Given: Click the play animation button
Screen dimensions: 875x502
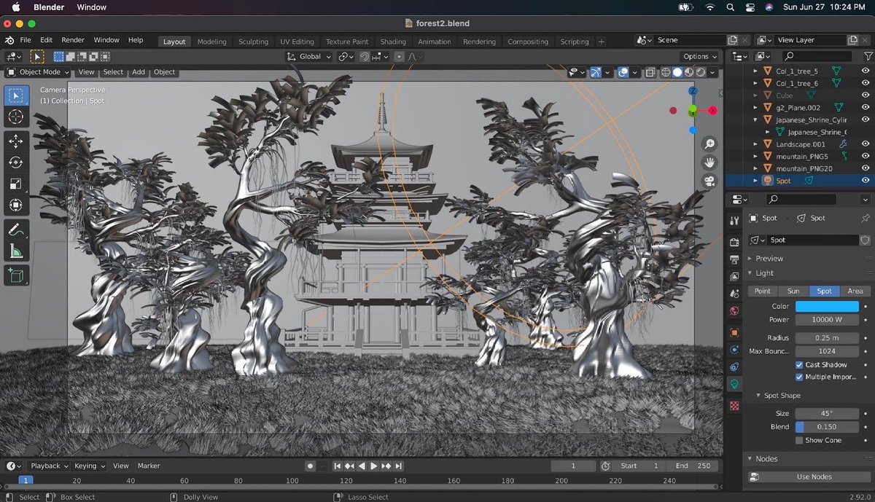Looking at the screenshot, I should 373,466.
